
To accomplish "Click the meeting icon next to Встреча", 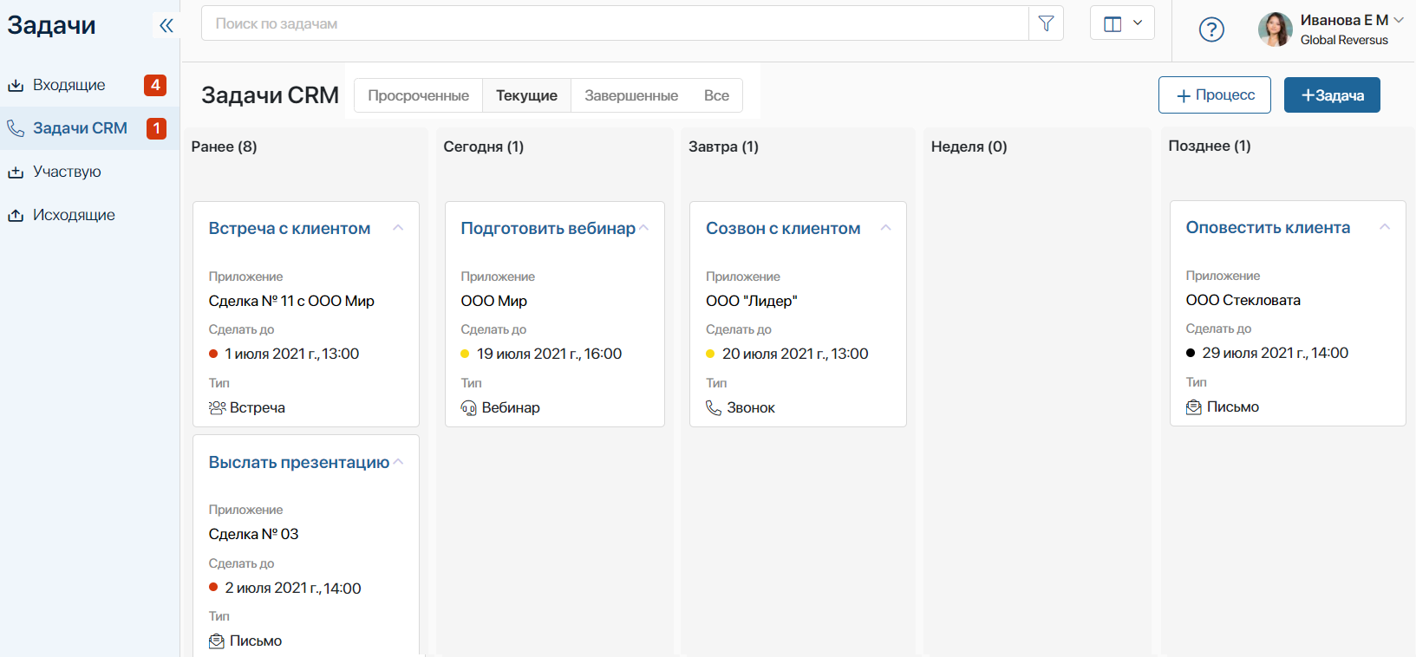I will pyautogui.click(x=217, y=407).
